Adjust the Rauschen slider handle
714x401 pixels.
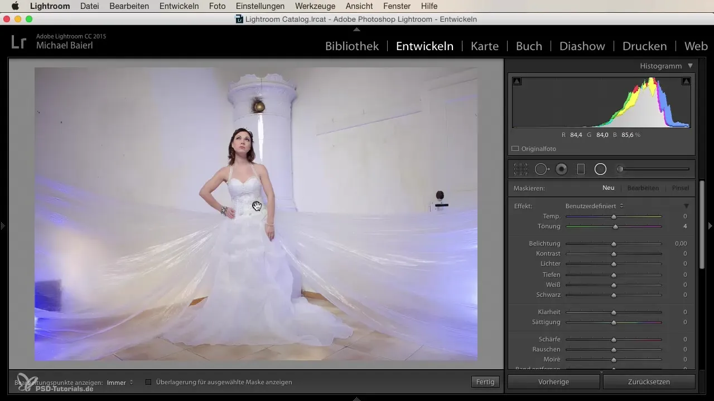tap(614, 350)
